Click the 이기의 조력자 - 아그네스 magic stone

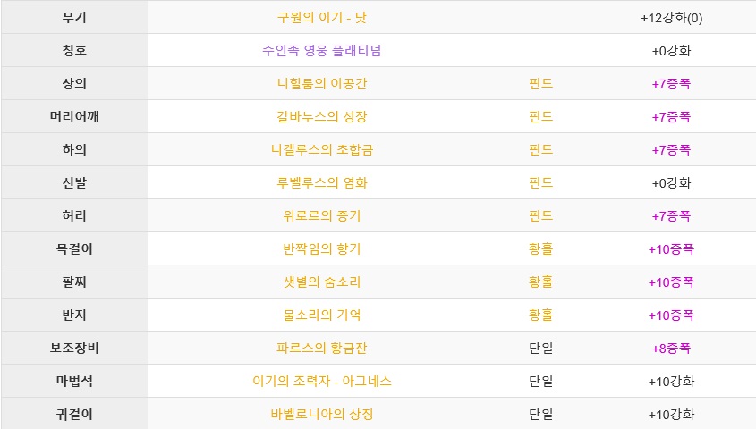click(321, 382)
